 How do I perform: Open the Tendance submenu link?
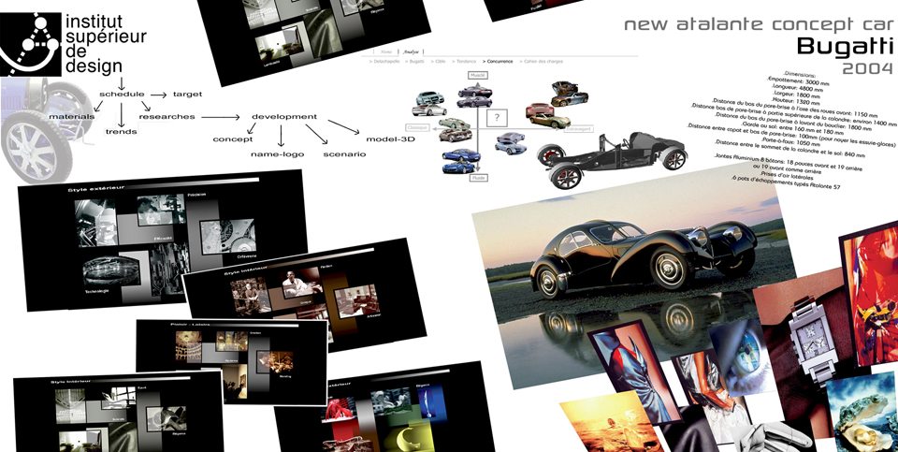click(x=464, y=61)
